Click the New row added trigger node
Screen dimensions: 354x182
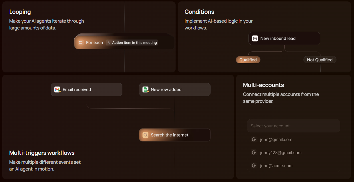tap(174, 90)
